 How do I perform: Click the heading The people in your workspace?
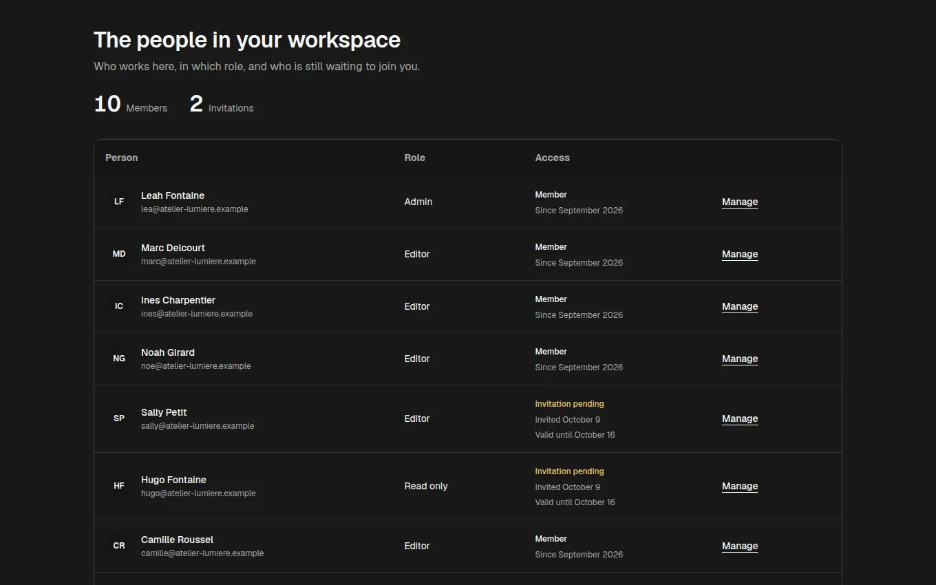point(247,40)
